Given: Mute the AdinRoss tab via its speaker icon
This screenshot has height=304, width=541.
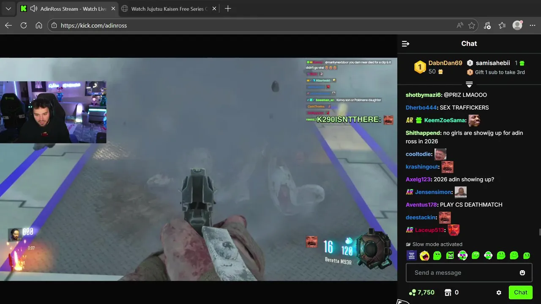Looking at the screenshot, I should click(x=34, y=8).
